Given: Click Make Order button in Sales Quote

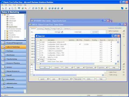Looking at the screenshot, I should pos(78,79).
